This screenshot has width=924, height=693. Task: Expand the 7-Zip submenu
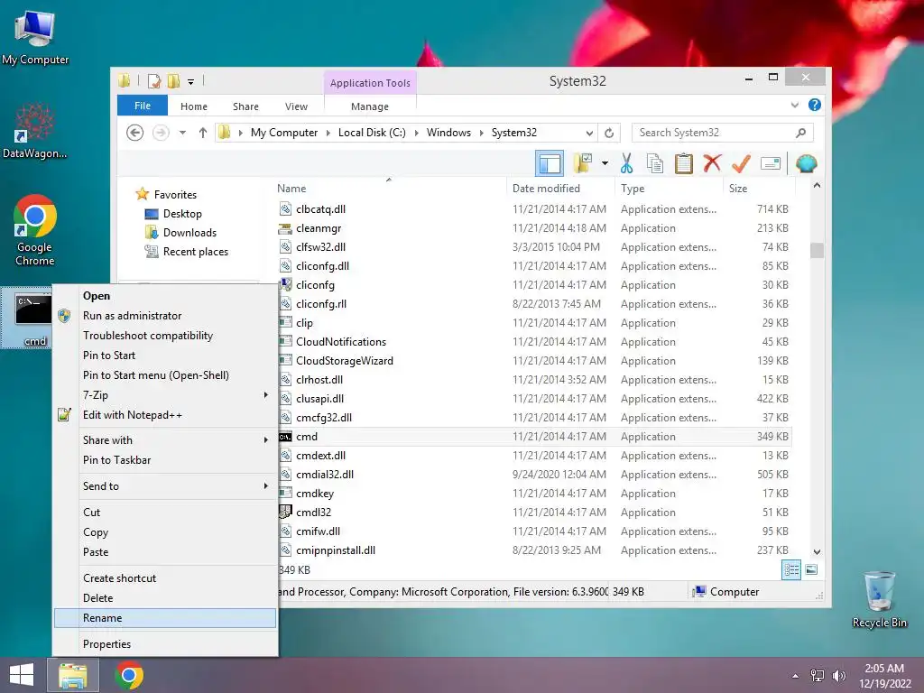pyautogui.click(x=165, y=395)
